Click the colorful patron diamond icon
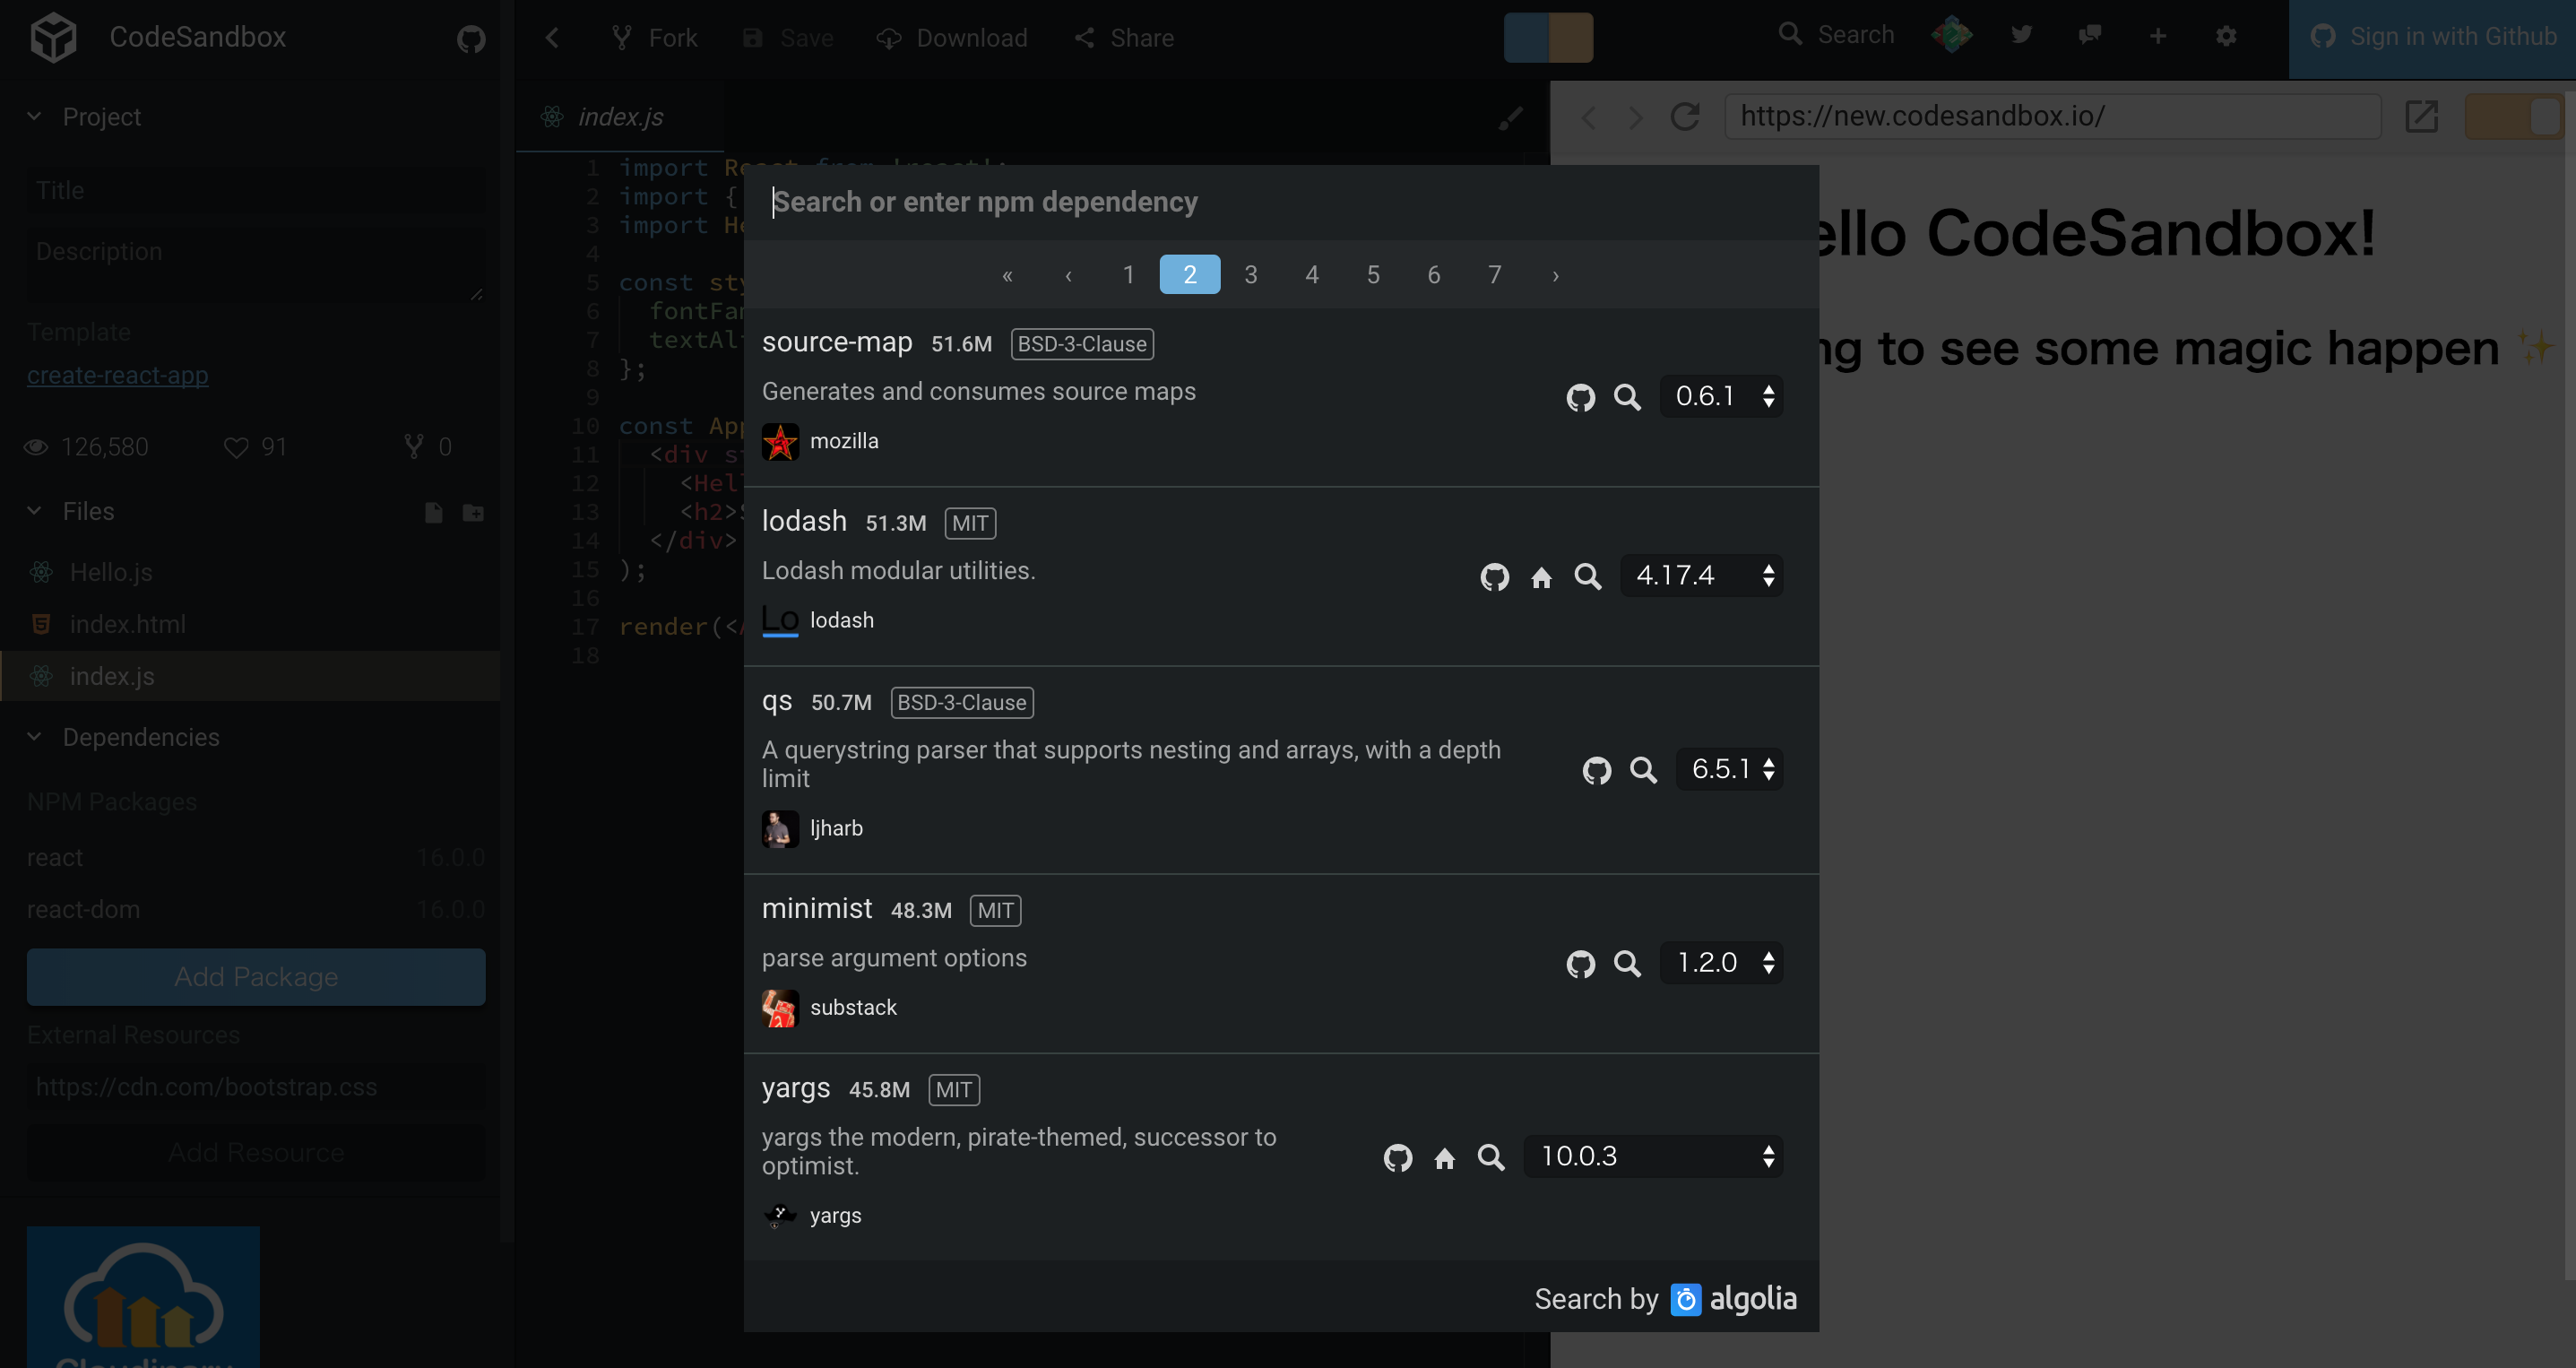 (x=1951, y=35)
